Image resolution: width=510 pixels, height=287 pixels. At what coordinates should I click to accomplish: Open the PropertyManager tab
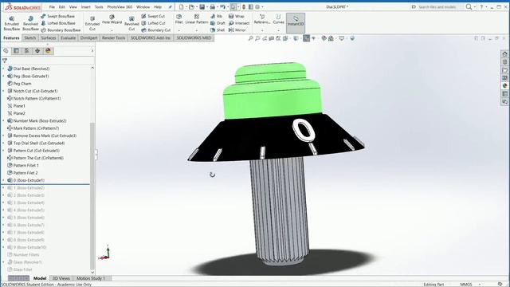coord(16,51)
